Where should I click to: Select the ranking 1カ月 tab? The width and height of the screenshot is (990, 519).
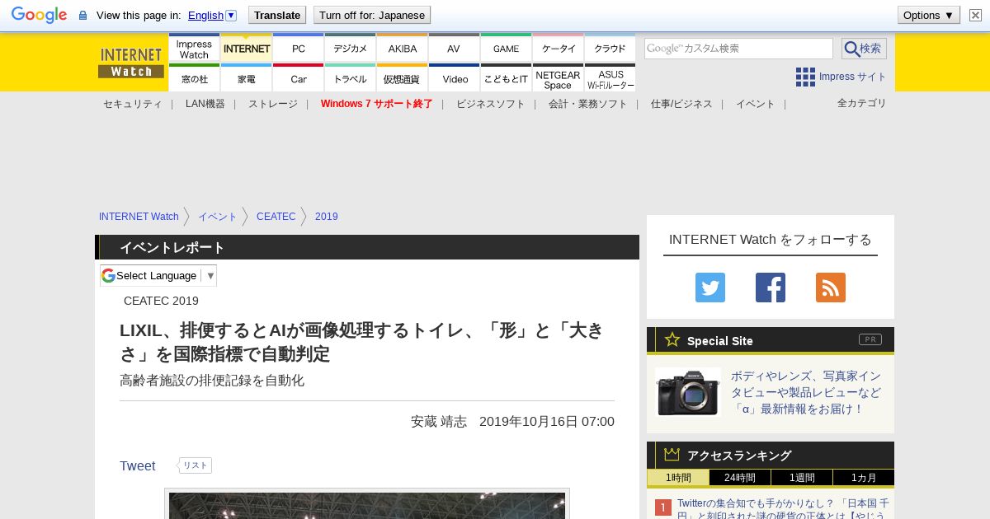coord(863,478)
